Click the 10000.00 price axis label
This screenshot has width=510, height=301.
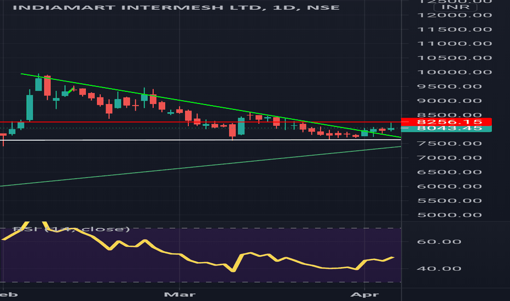(454, 72)
